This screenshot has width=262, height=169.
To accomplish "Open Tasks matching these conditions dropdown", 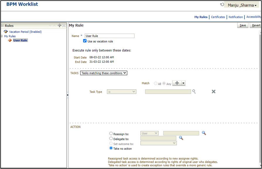I will (104, 73).
